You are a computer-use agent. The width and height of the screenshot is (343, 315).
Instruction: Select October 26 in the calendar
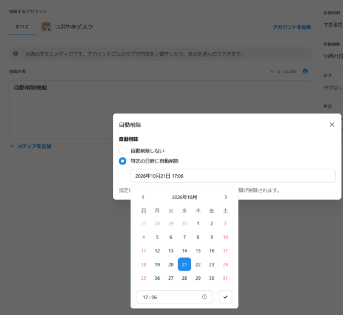click(157, 278)
